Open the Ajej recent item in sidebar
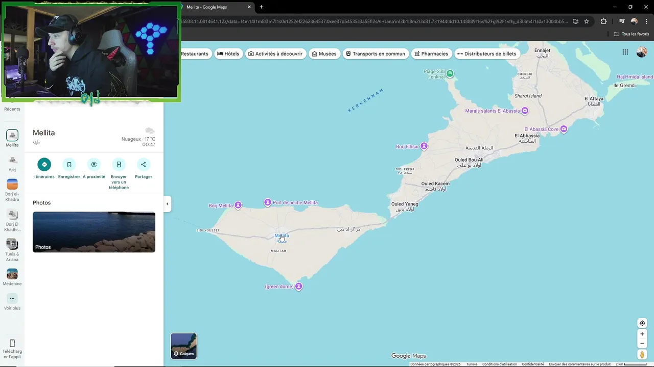Image resolution: width=654 pixels, height=367 pixels. [x=12, y=163]
